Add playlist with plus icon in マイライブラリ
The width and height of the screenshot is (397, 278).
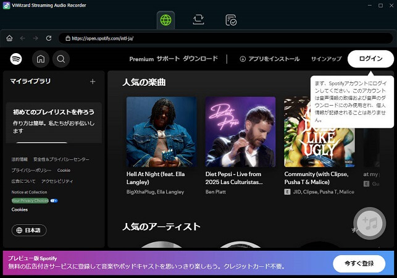pos(93,82)
